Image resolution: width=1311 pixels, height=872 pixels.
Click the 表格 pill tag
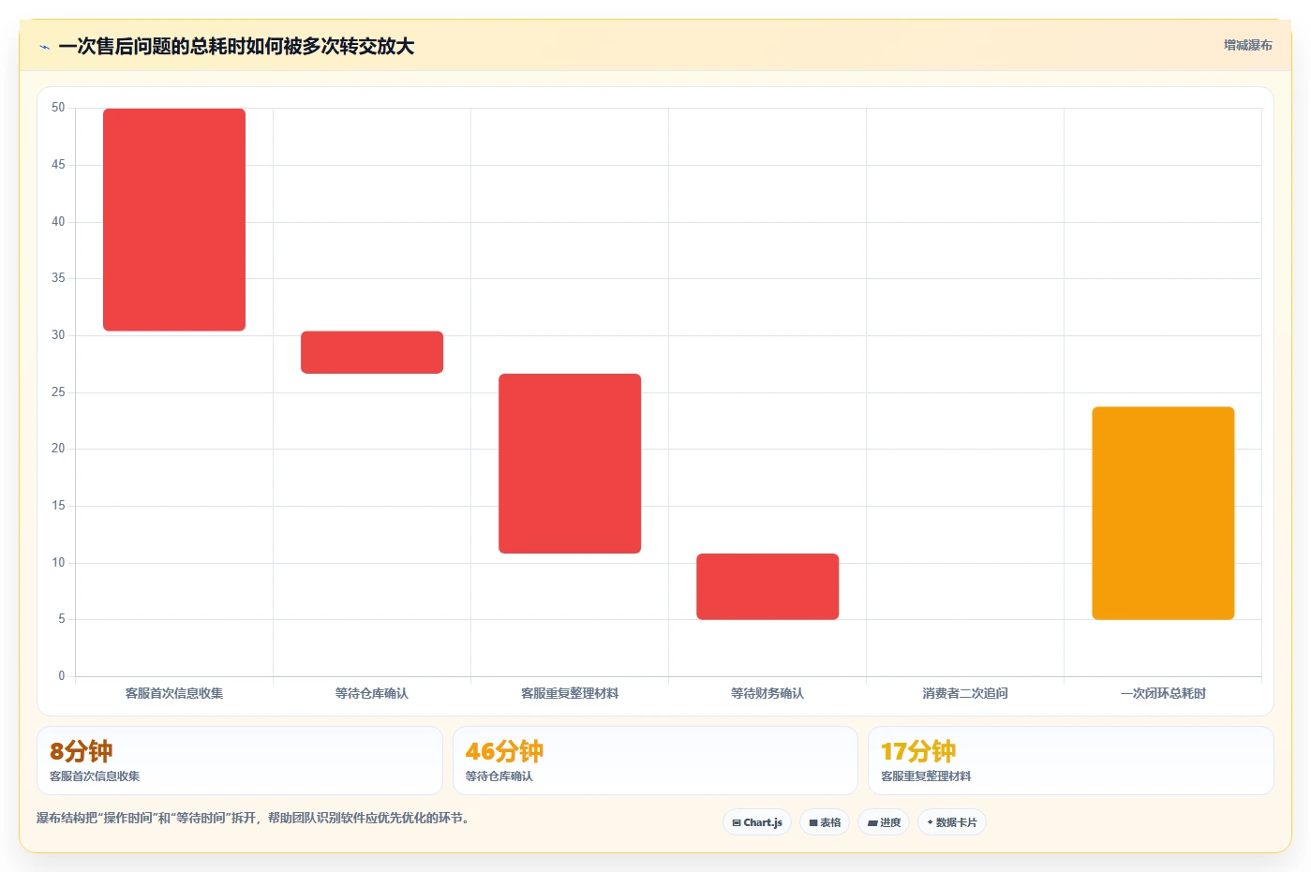(825, 822)
